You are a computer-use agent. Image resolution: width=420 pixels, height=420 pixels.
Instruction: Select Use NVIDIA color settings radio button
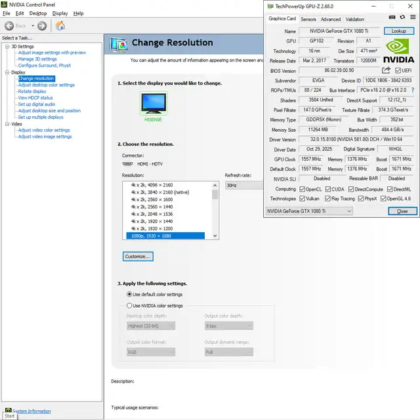[x=129, y=305]
